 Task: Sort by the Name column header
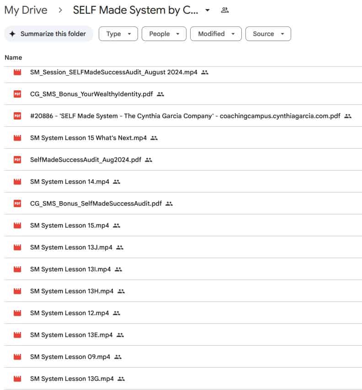tap(13, 57)
